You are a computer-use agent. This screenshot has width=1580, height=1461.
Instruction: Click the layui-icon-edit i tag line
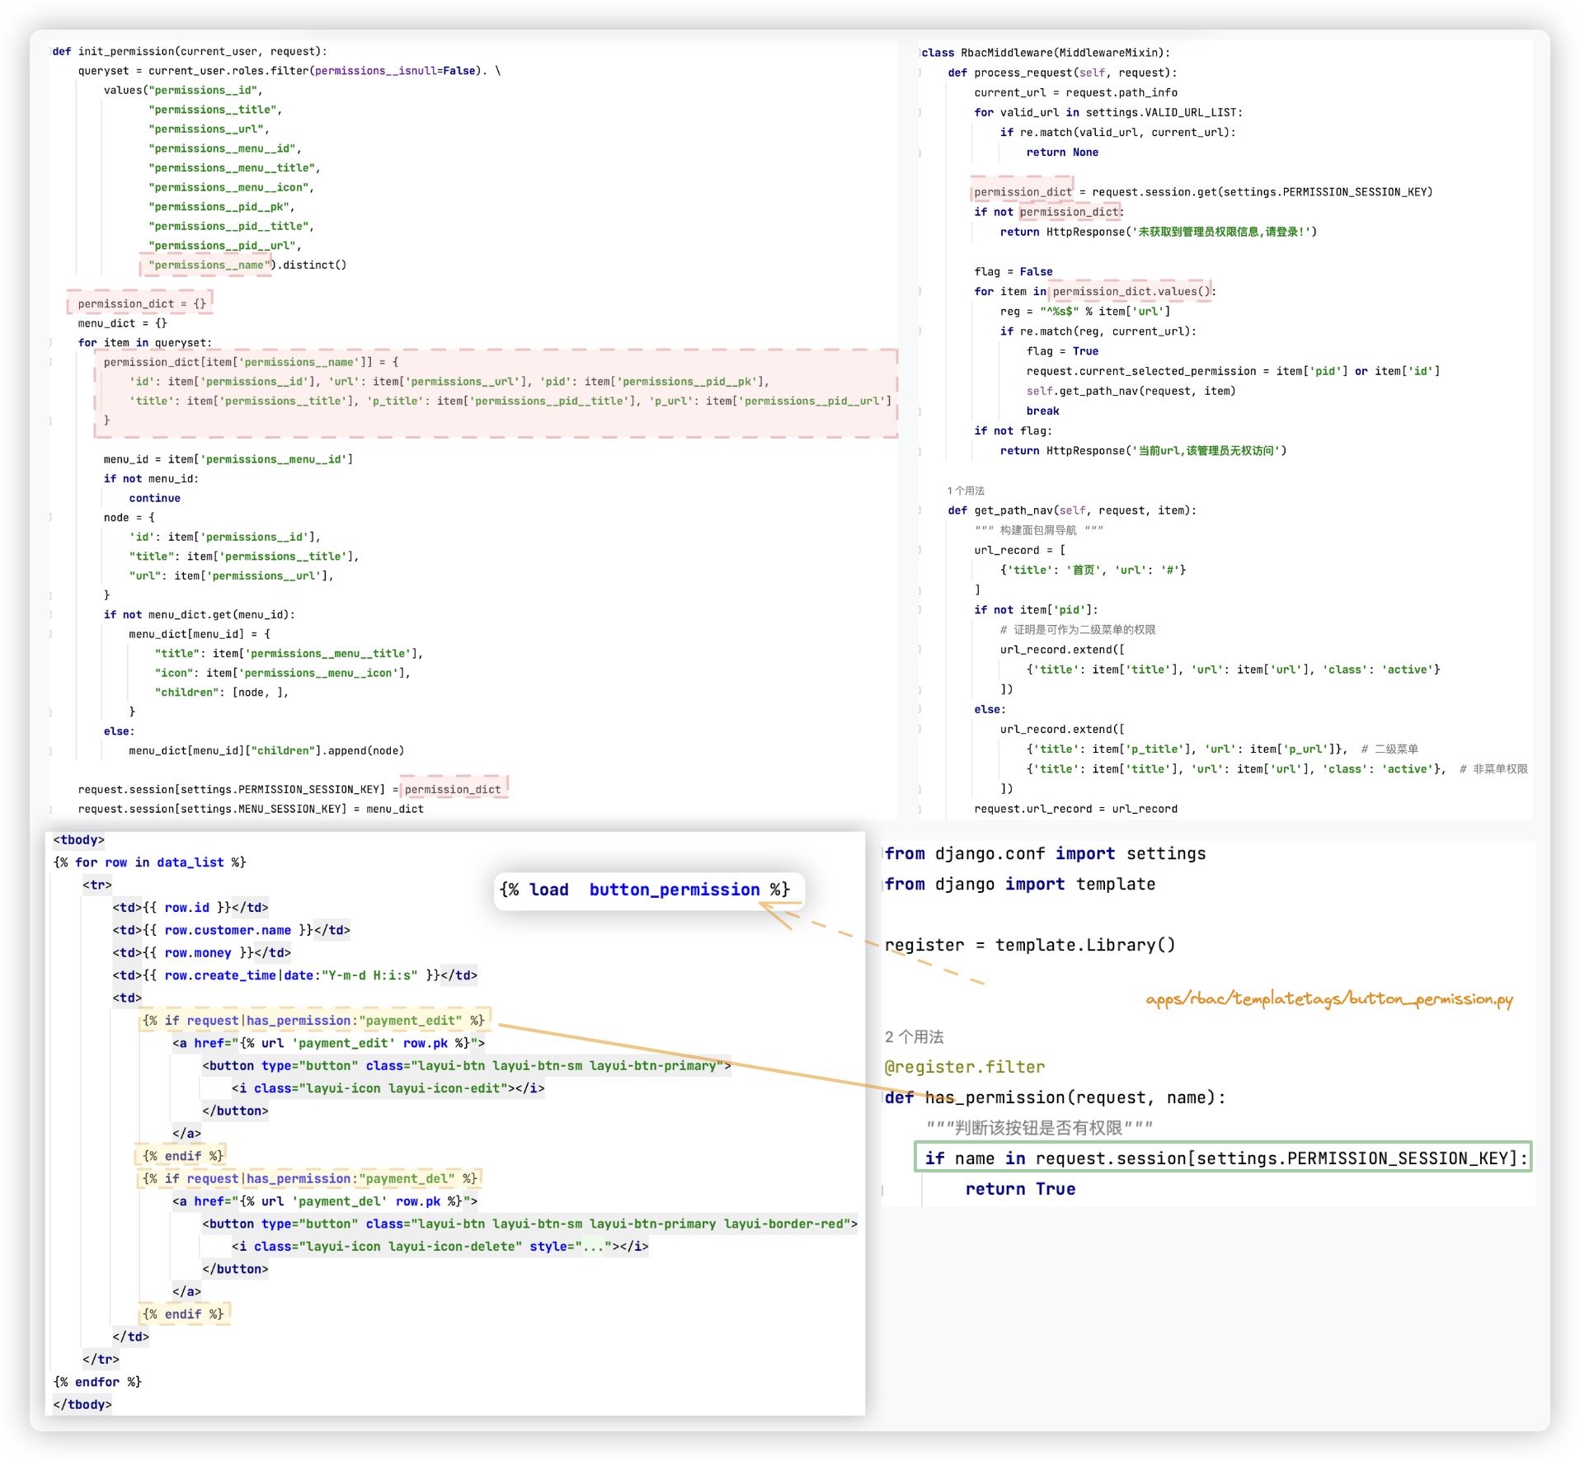point(388,1088)
